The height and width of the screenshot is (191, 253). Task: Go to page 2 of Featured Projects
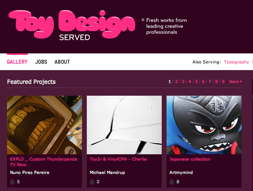tap(176, 82)
